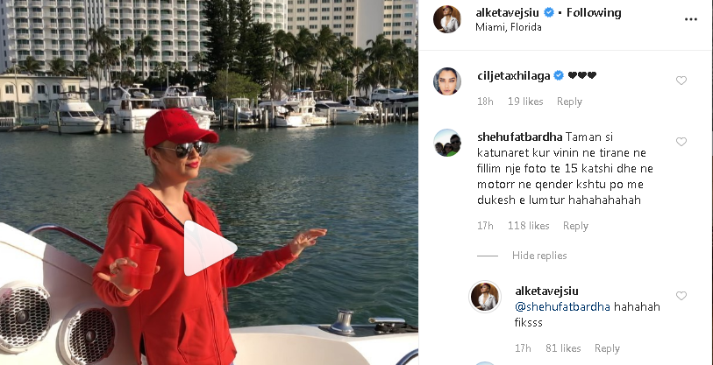This screenshot has width=713, height=365.
Task: Open the @shehufatbardha mention link
Action: [x=562, y=307]
